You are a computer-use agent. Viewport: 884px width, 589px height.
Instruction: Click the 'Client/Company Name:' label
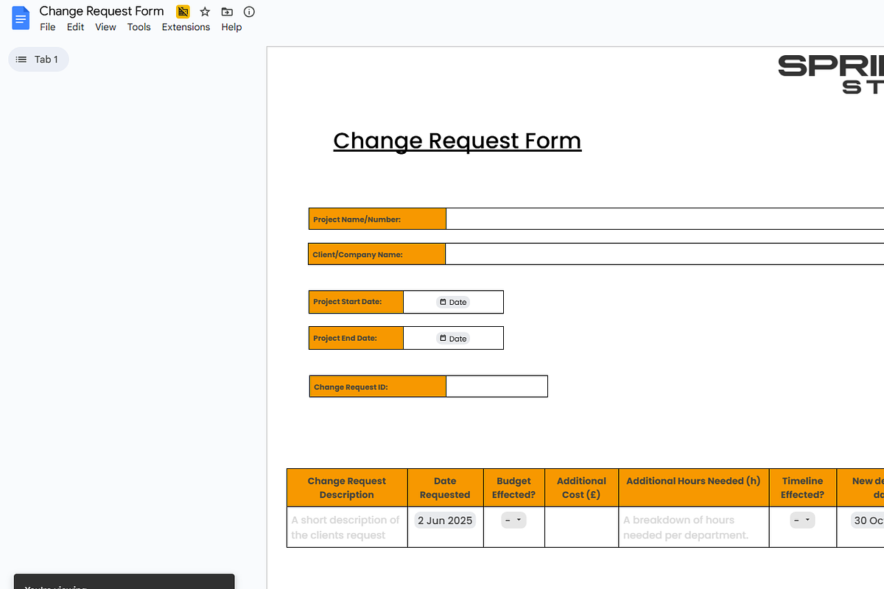357,255
